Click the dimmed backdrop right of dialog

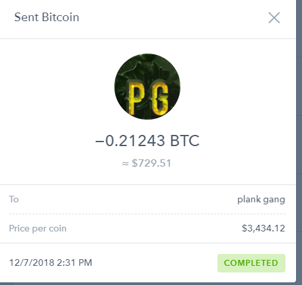(x=299, y=141)
